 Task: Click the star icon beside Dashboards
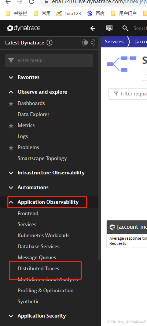tap(11, 104)
